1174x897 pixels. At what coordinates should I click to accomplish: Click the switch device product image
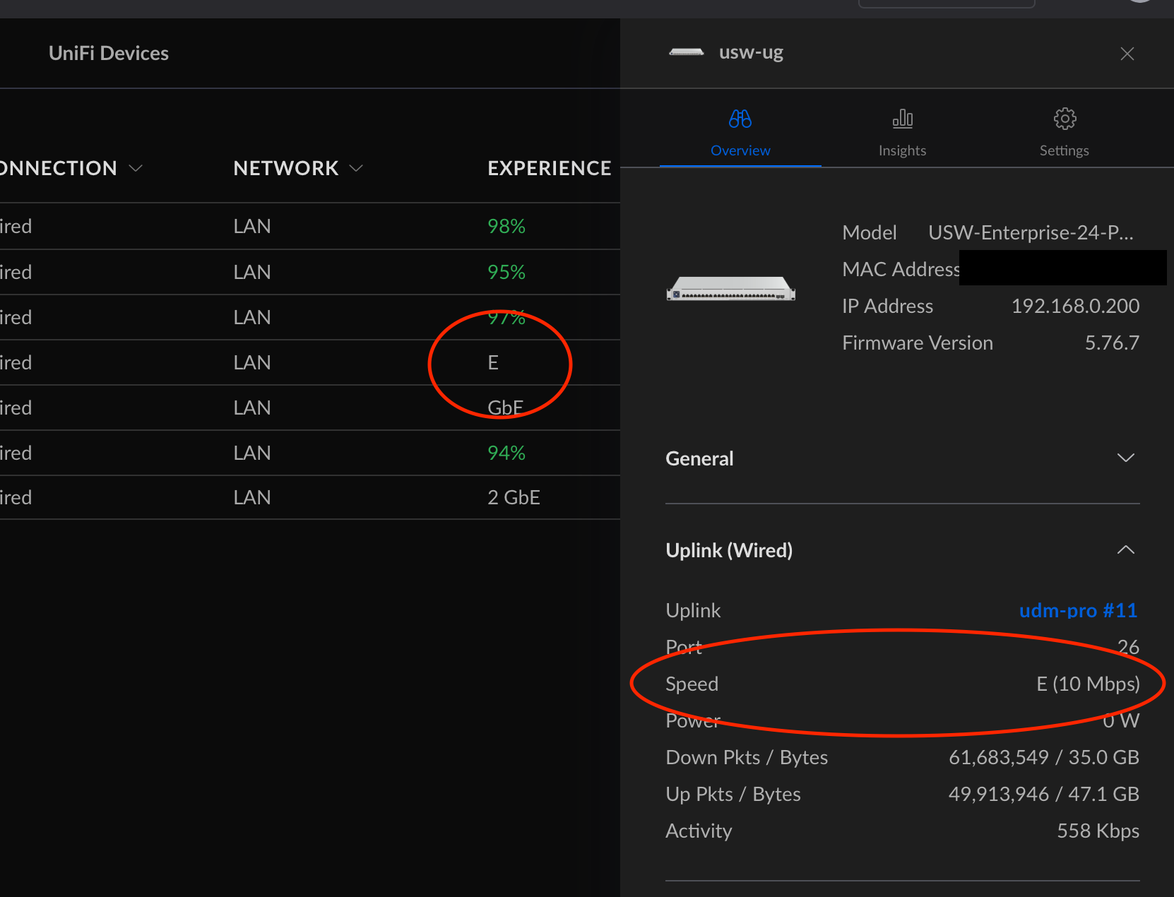[730, 289]
